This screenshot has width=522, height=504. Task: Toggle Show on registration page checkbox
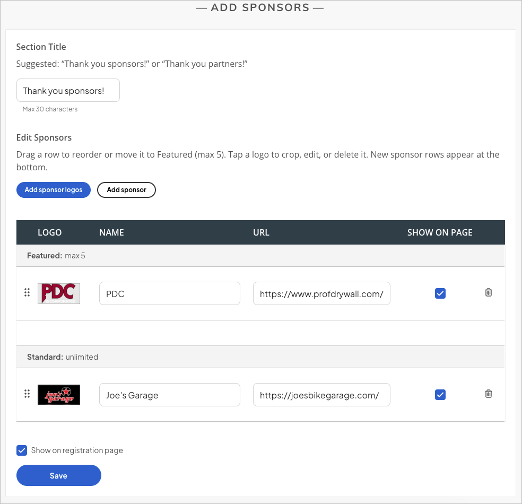tap(22, 450)
